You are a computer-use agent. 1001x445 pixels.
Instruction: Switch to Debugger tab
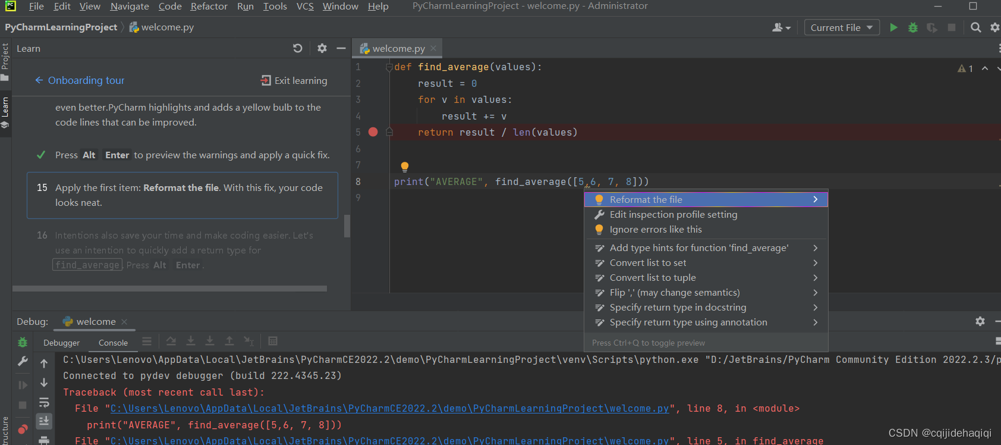(61, 343)
